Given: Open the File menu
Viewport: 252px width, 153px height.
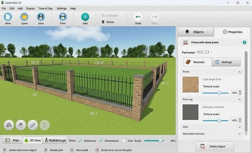Looking at the screenshot, I should [4, 8].
